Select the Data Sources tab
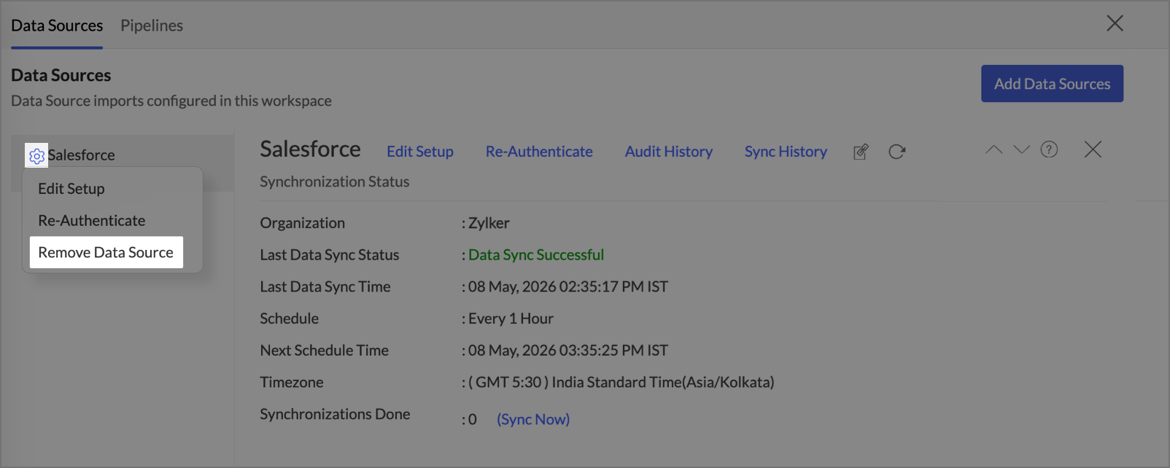Image resolution: width=1170 pixels, height=468 pixels. (x=57, y=26)
